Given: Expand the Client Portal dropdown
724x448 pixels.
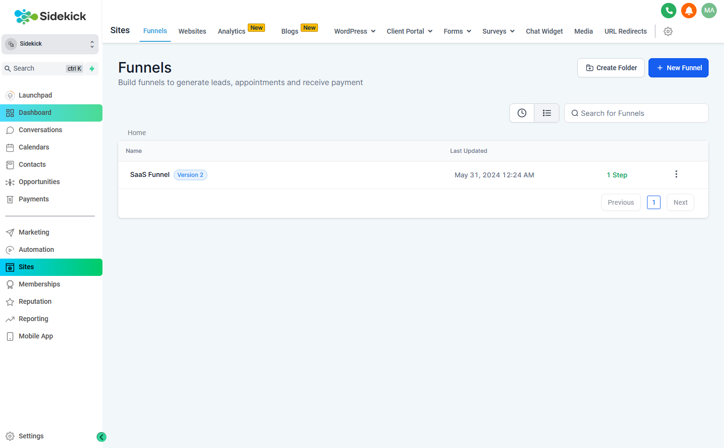Looking at the screenshot, I should coord(409,31).
